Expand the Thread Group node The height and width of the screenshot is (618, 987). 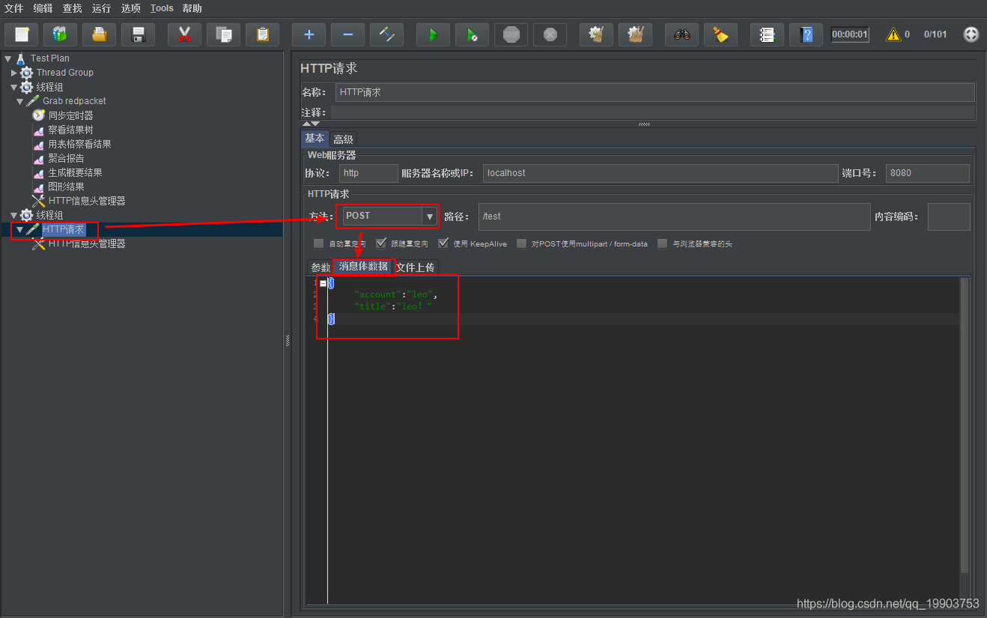click(14, 73)
